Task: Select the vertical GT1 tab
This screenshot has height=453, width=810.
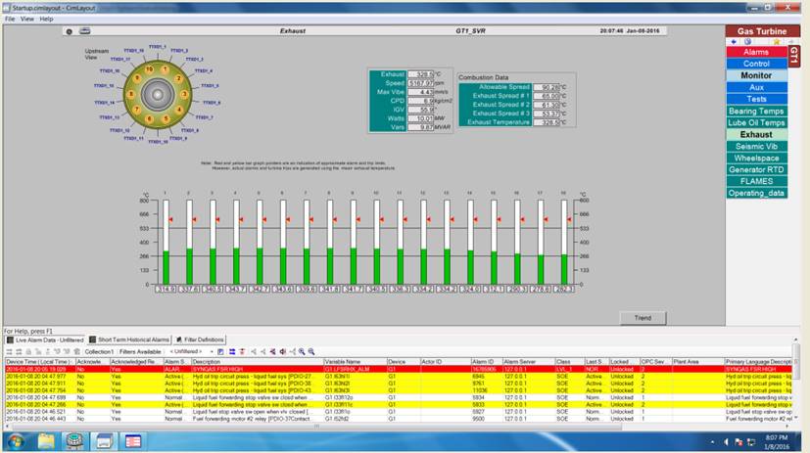Action: coord(794,55)
